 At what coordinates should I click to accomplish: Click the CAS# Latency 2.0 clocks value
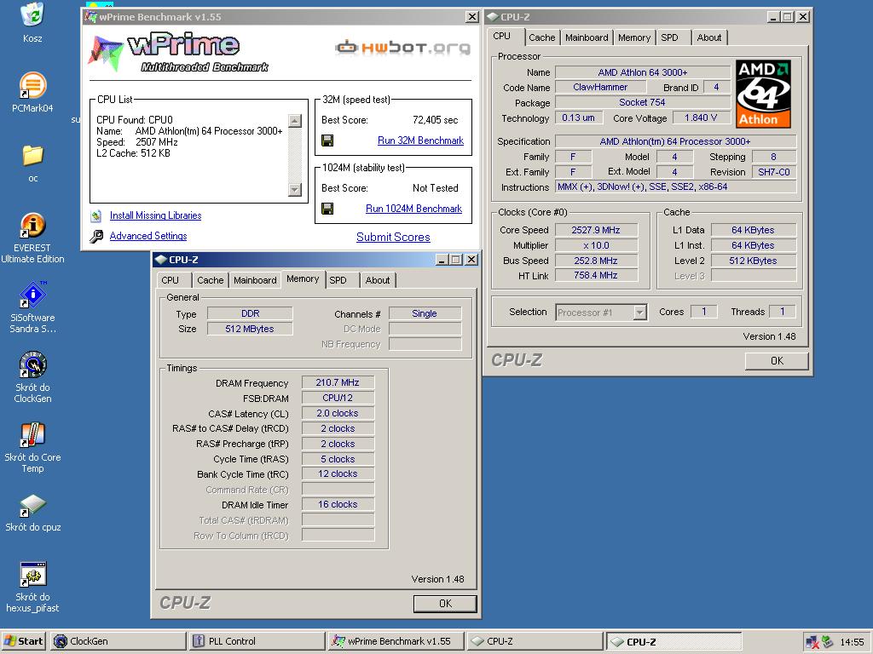click(338, 414)
